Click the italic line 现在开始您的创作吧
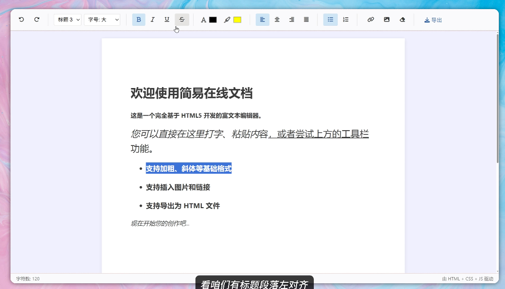This screenshot has height=289, width=505. point(160,223)
